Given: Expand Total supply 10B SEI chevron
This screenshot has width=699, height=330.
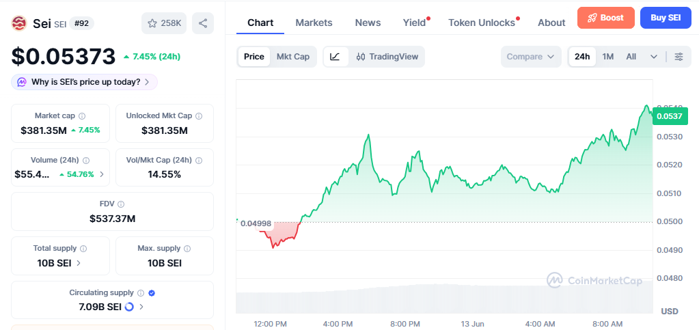Looking at the screenshot, I should pos(79,263).
